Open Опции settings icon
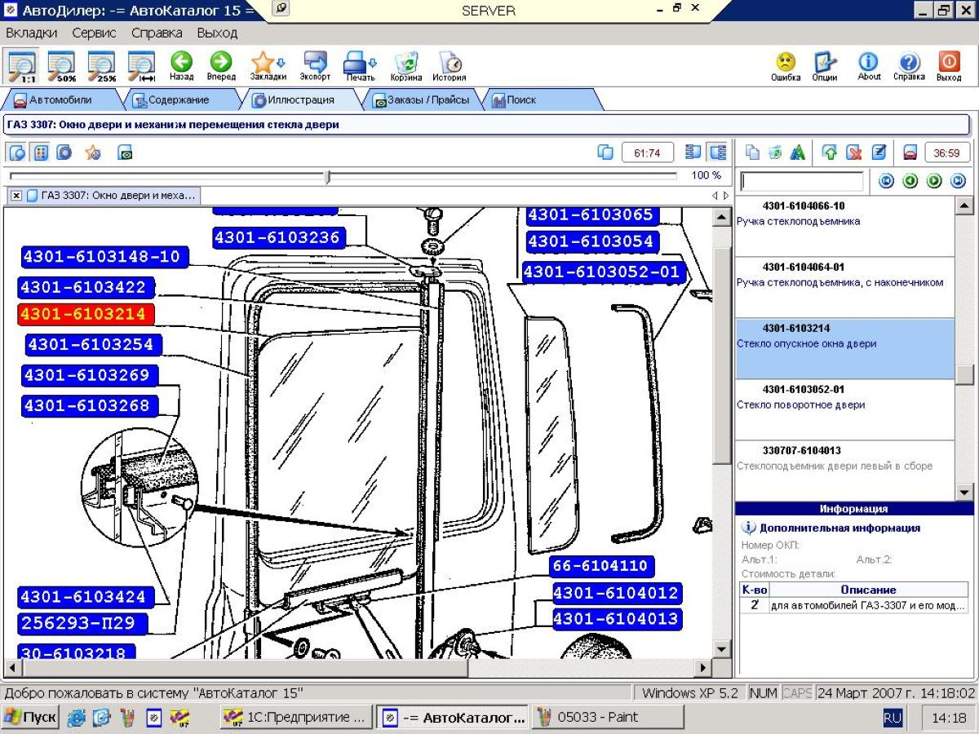Screen dimensions: 979x734 (825, 64)
